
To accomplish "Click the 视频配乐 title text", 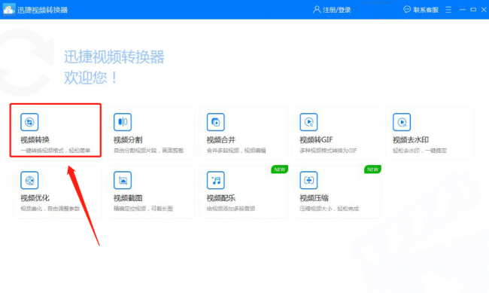I will [220, 198].
